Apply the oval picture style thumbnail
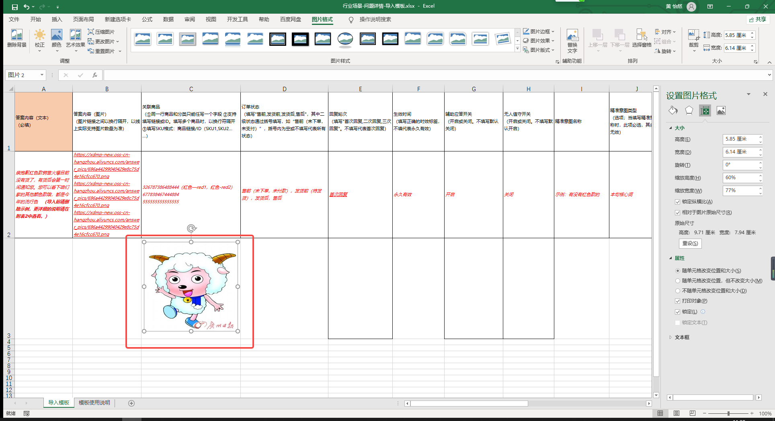Image resolution: width=775 pixels, height=421 pixels. pyautogui.click(x=345, y=39)
